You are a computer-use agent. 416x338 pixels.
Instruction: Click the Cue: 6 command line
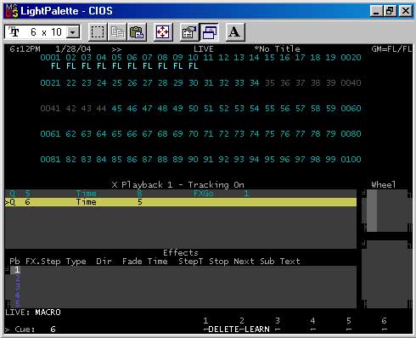tap(31, 330)
